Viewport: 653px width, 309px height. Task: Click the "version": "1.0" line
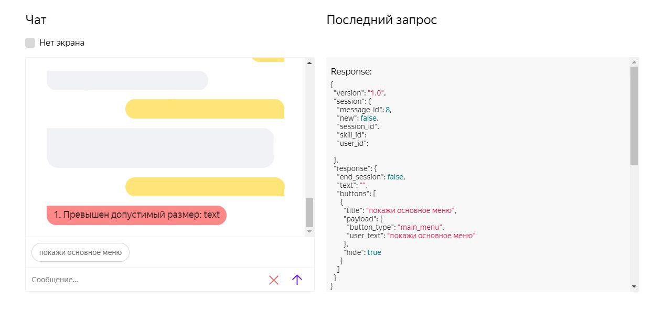pos(360,92)
